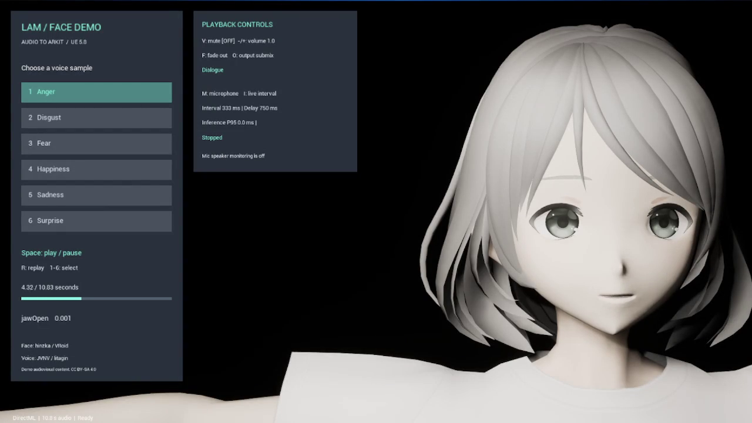Click the "-/+: volume 1.0" text
The image size is (752, 423).
[256, 41]
